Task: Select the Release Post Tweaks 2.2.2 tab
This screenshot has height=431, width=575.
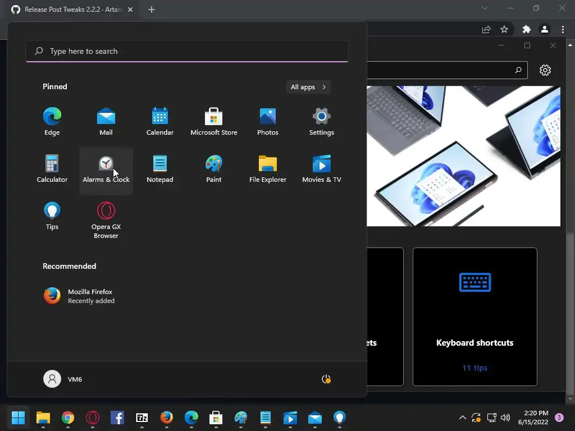Action: pyautogui.click(x=72, y=10)
